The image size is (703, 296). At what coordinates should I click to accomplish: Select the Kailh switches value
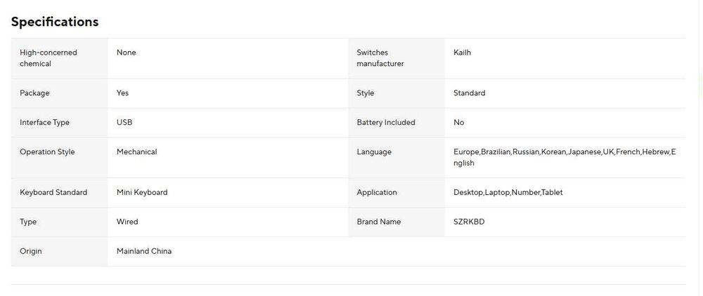[x=462, y=53]
